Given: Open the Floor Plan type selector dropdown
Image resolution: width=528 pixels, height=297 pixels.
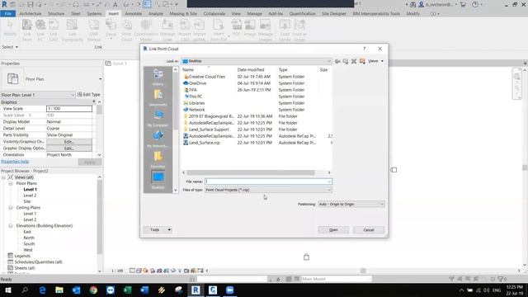Looking at the screenshot, I should click(x=100, y=79).
